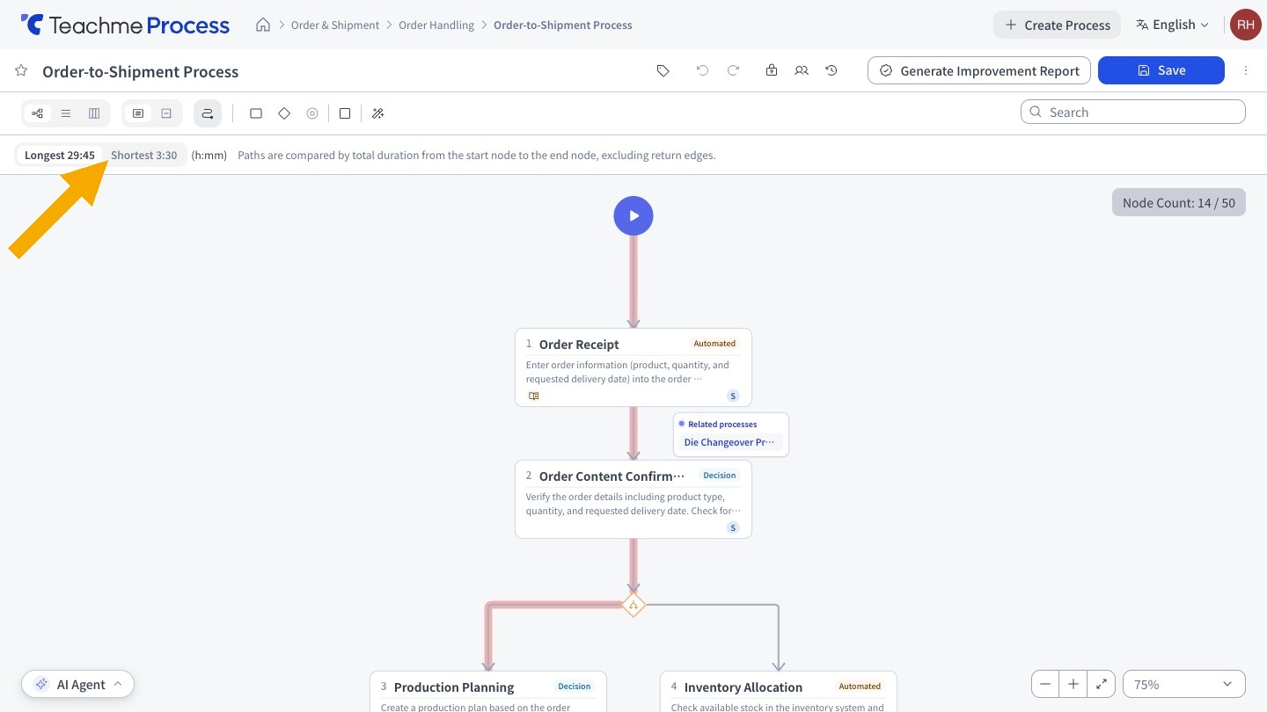Open the collaborators people icon
1267x712 pixels.
tap(802, 70)
